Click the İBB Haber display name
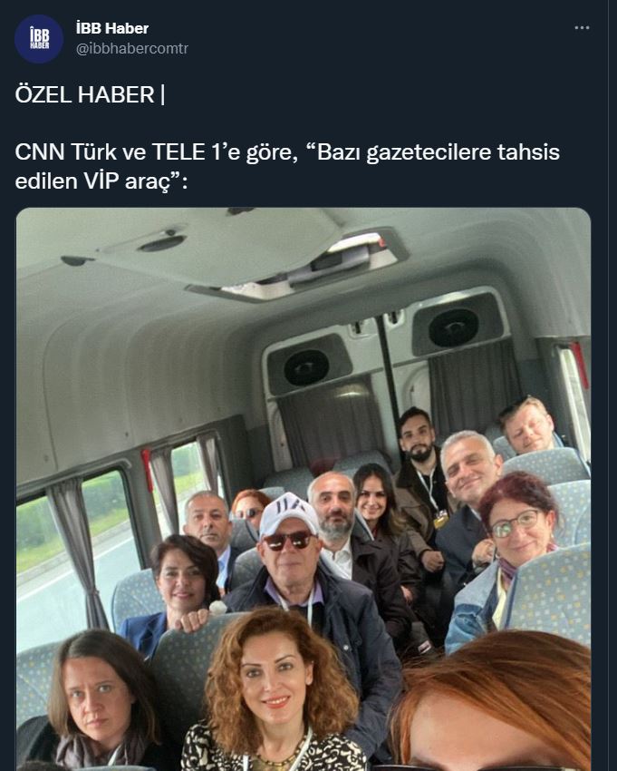 pos(112,28)
